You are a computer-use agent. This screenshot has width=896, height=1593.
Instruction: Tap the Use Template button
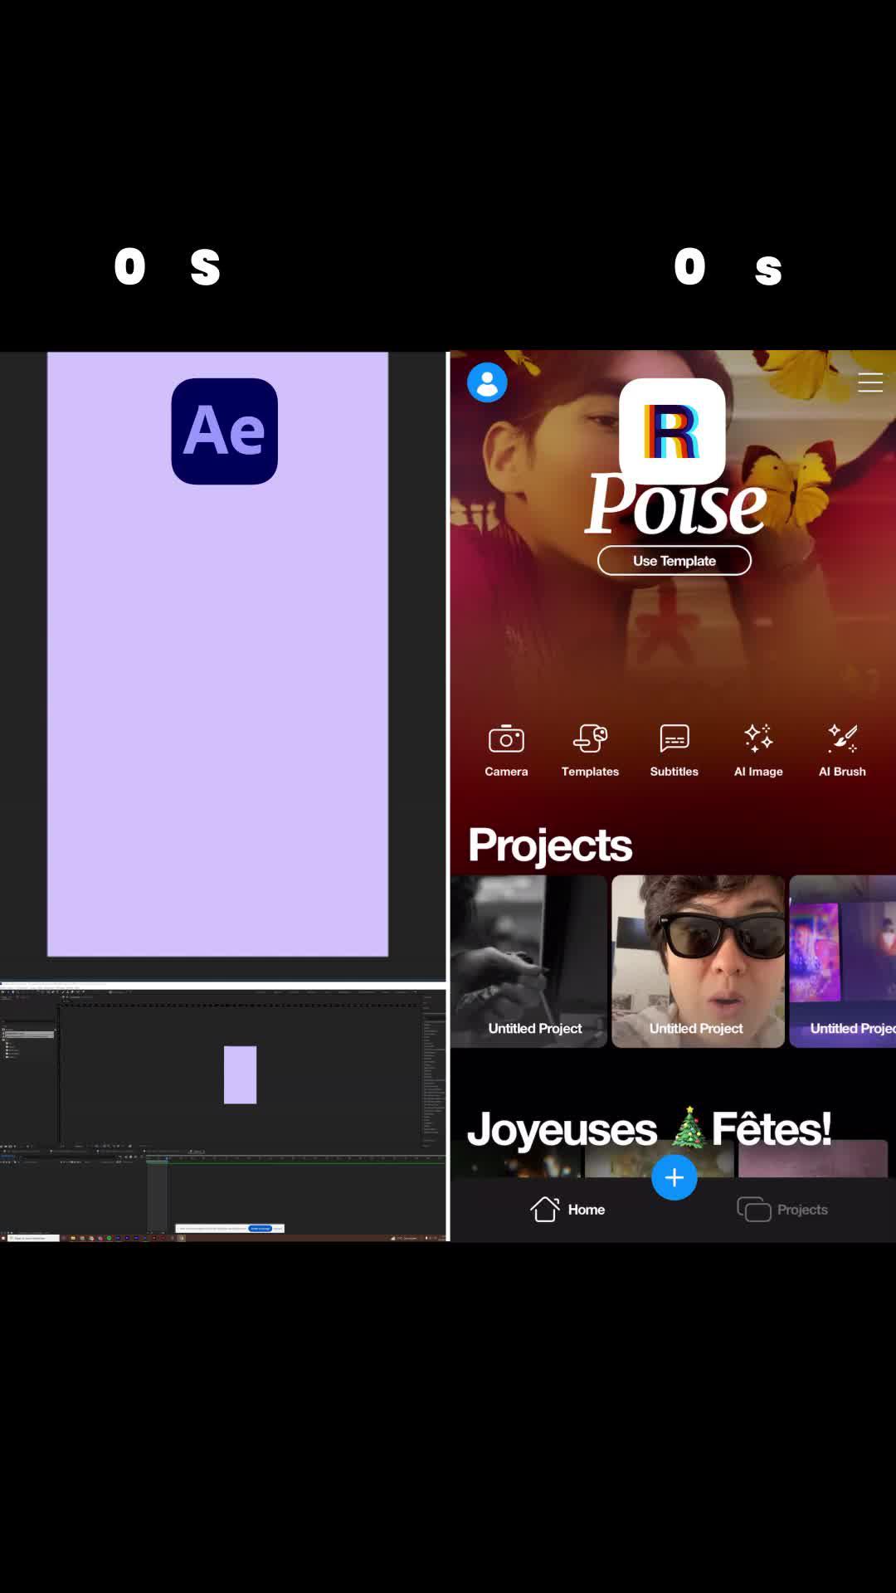click(674, 561)
